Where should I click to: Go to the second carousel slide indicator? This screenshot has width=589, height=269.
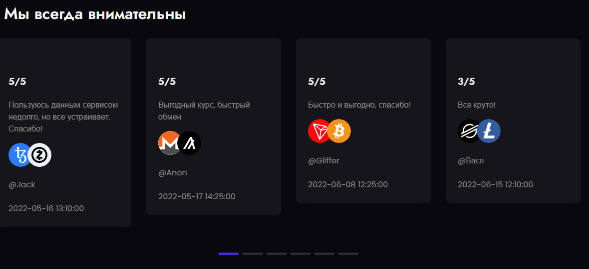pyautogui.click(x=253, y=254)
